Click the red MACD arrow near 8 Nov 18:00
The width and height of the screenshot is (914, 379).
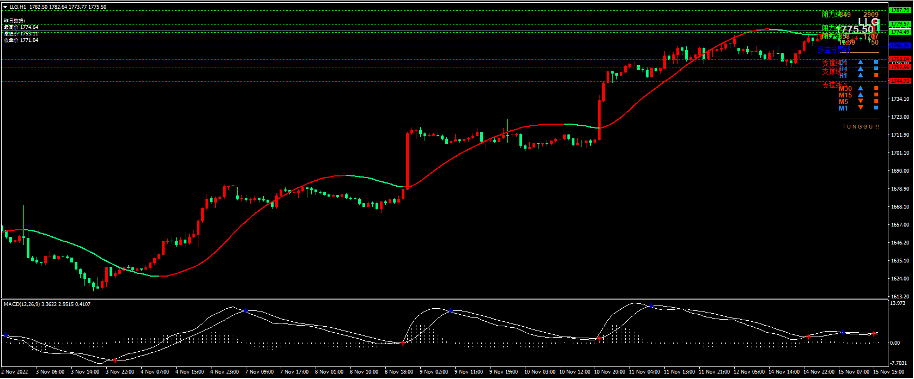(x=403, y=343)
